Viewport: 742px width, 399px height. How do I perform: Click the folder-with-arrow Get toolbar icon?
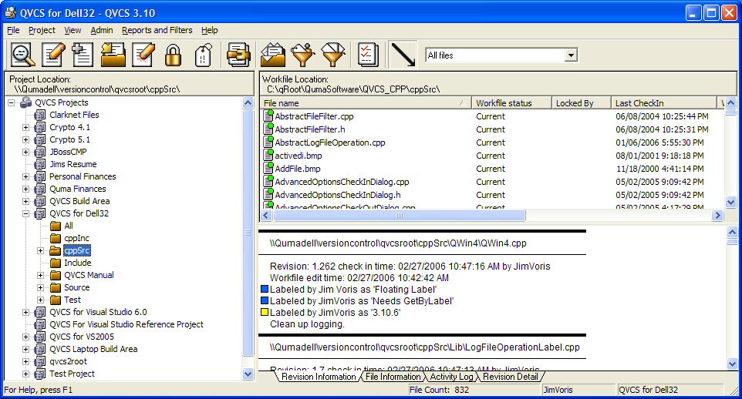pos(113,55)
